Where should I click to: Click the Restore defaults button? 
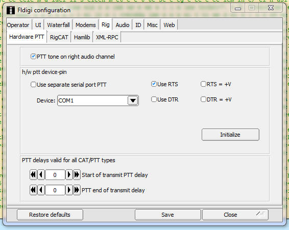50,215
